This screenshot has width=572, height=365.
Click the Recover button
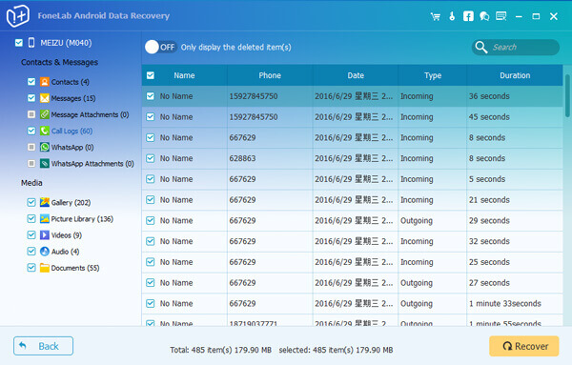coord(524,346)
